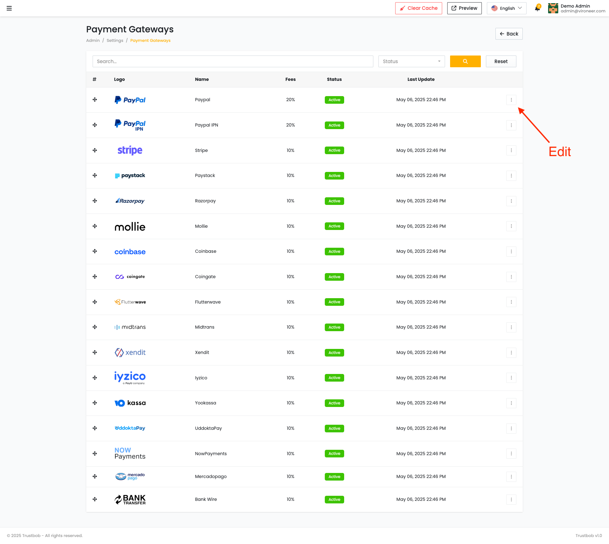Open the three-dot menu for Coinbase
The height and width of the screenshot is (544, 609).
point(511,252)
